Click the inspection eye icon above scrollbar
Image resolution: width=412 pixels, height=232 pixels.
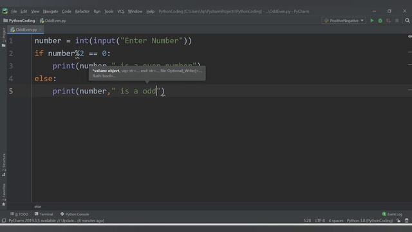pyautogui.click(x=409, y=36)
